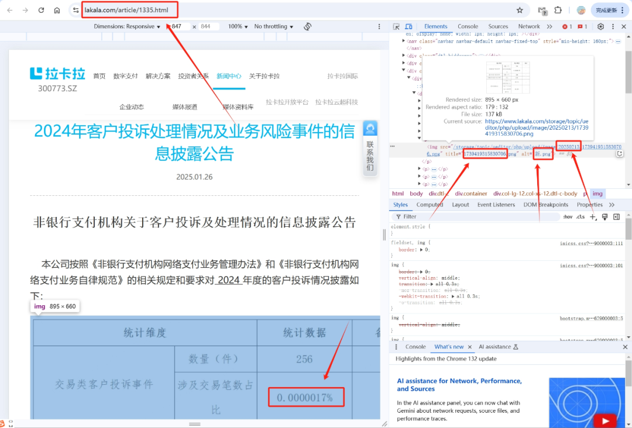Viewport: 632px width, 428px height.
Task: Open the DOM Breakpoints tab
Action: coord(546,205)
